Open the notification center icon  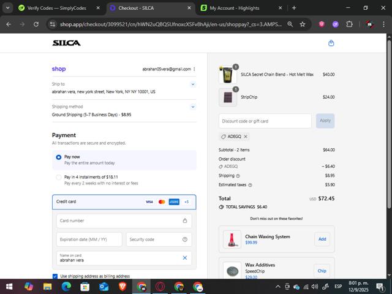pyautogui.click(x=380, y=287)
